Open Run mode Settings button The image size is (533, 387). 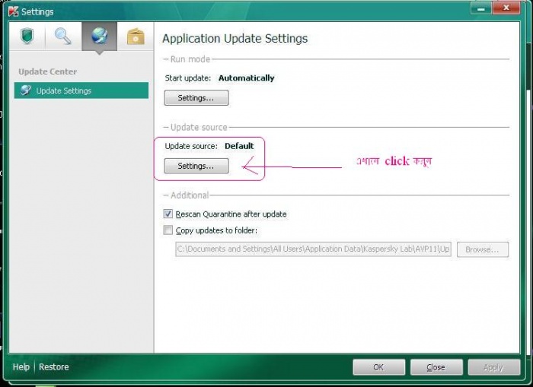196,98
